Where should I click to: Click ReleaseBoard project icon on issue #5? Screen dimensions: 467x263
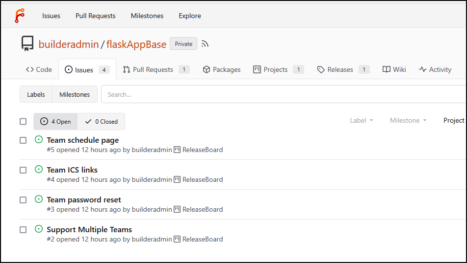[x=177, y=150]
